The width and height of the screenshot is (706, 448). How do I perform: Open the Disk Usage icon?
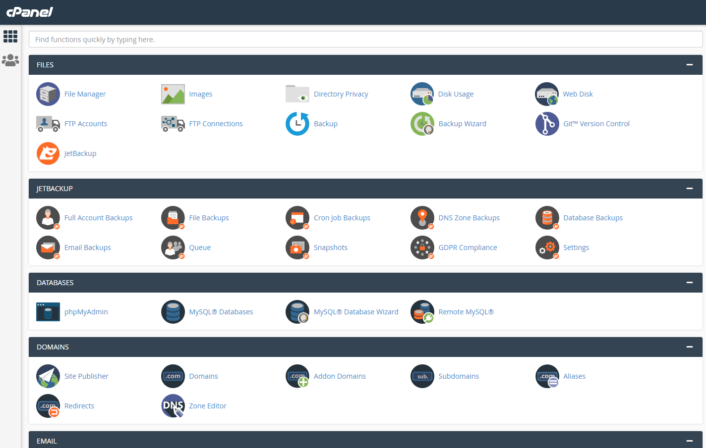coord(422,94)
